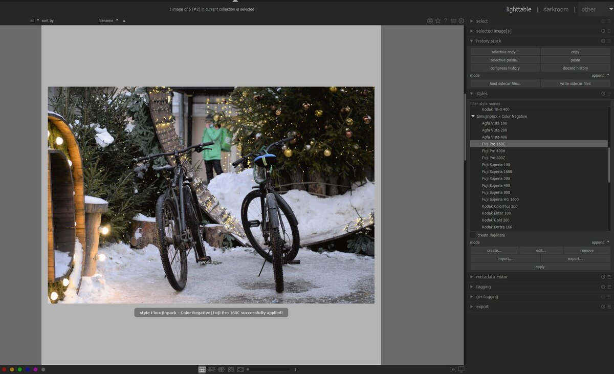Screen dimensions: 614x374
Task: Click discard history button
Action: click(575, 68)
